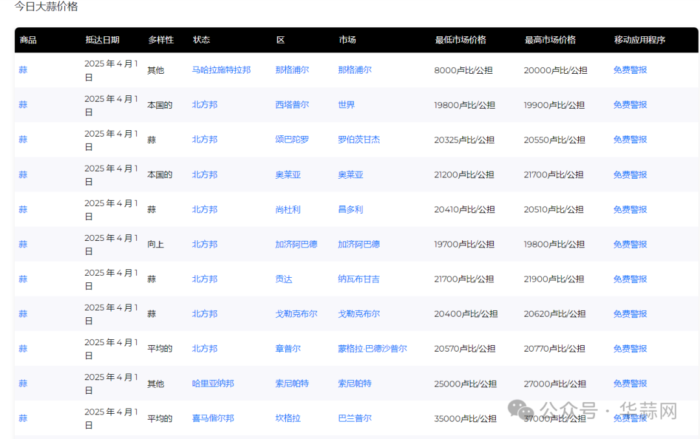The height and width of the screenshot is (439, 700).
Task: Select the 向上 variety cell
Action: pos(156,245)
